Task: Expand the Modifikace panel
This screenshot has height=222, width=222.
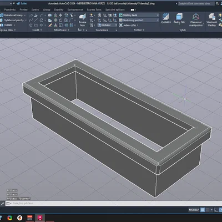Action: click(x=62, y=30)
